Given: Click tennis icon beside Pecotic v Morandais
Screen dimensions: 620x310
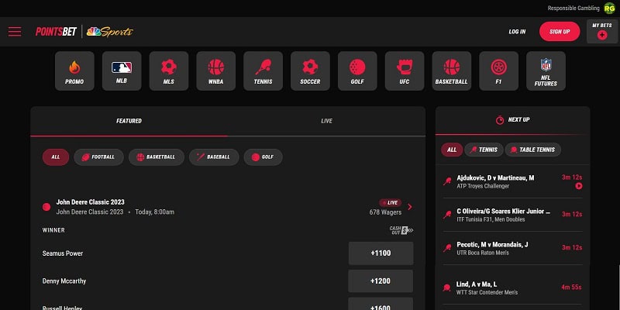Looking at the screenshot, I should pyautogui.click(x=447, y=248).
